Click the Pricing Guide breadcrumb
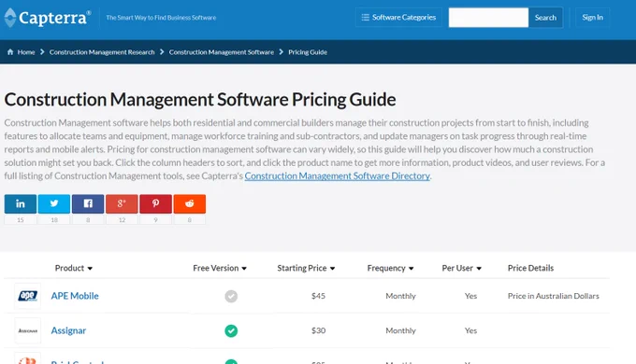 coord(308,52)
